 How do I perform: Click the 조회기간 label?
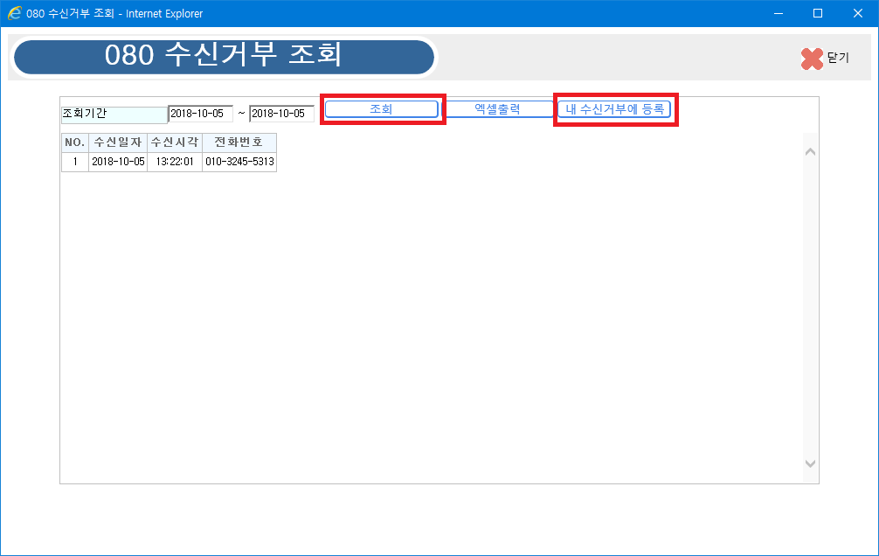click(x=114, y=115)
